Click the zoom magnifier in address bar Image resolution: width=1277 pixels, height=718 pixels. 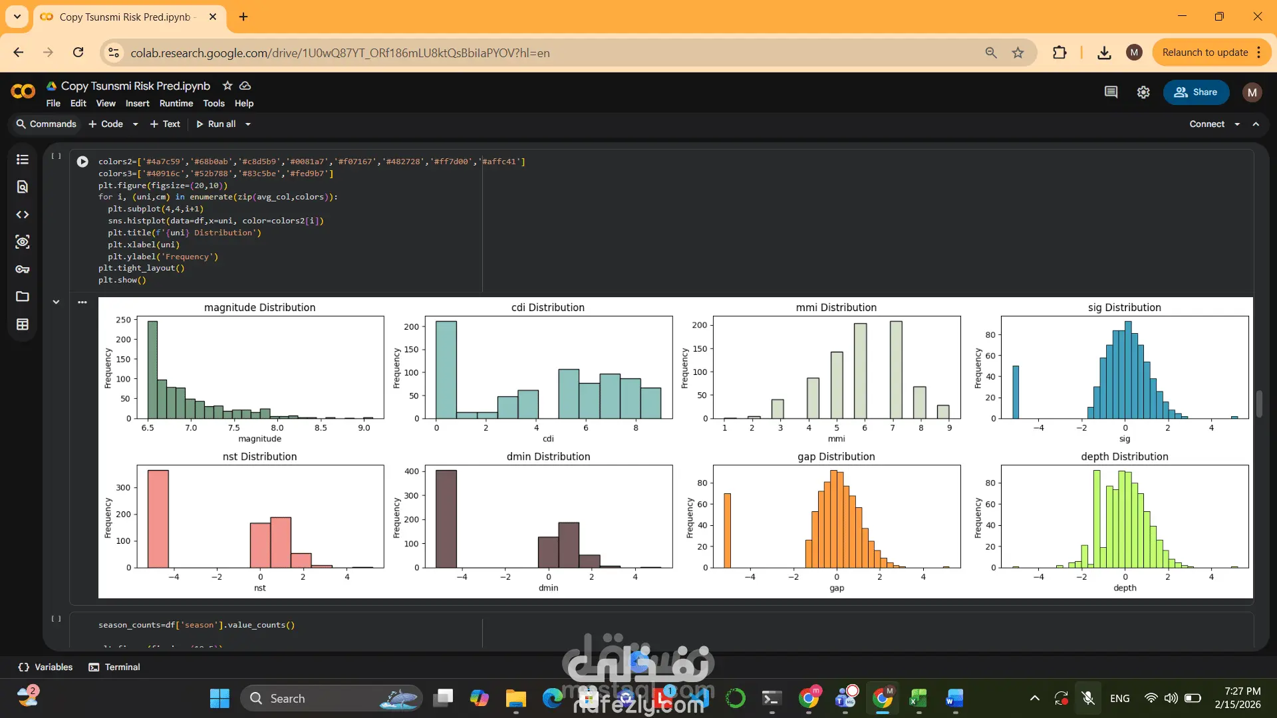point(991,53)
